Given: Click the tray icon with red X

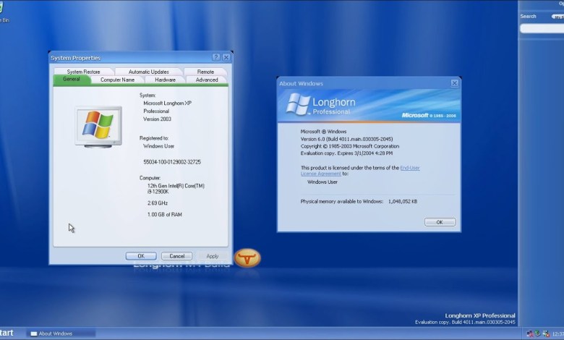Looking at the screenshot, I should pyautogui.click(x=546, y=334).
